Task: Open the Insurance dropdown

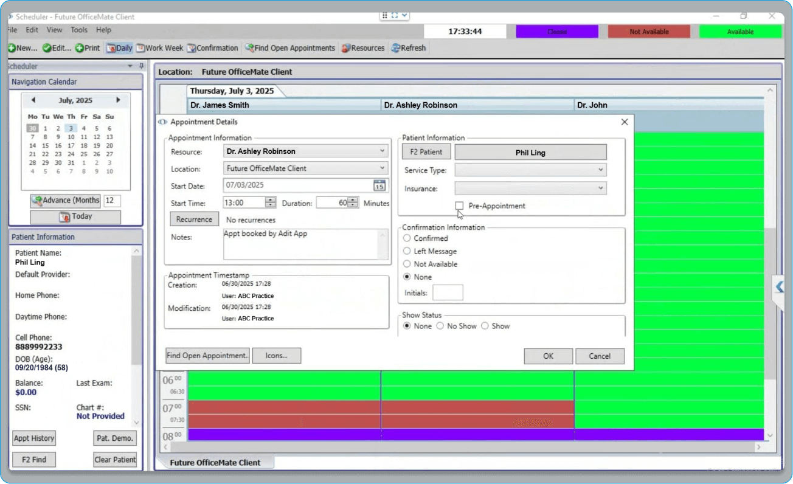Action: (531, 188)
